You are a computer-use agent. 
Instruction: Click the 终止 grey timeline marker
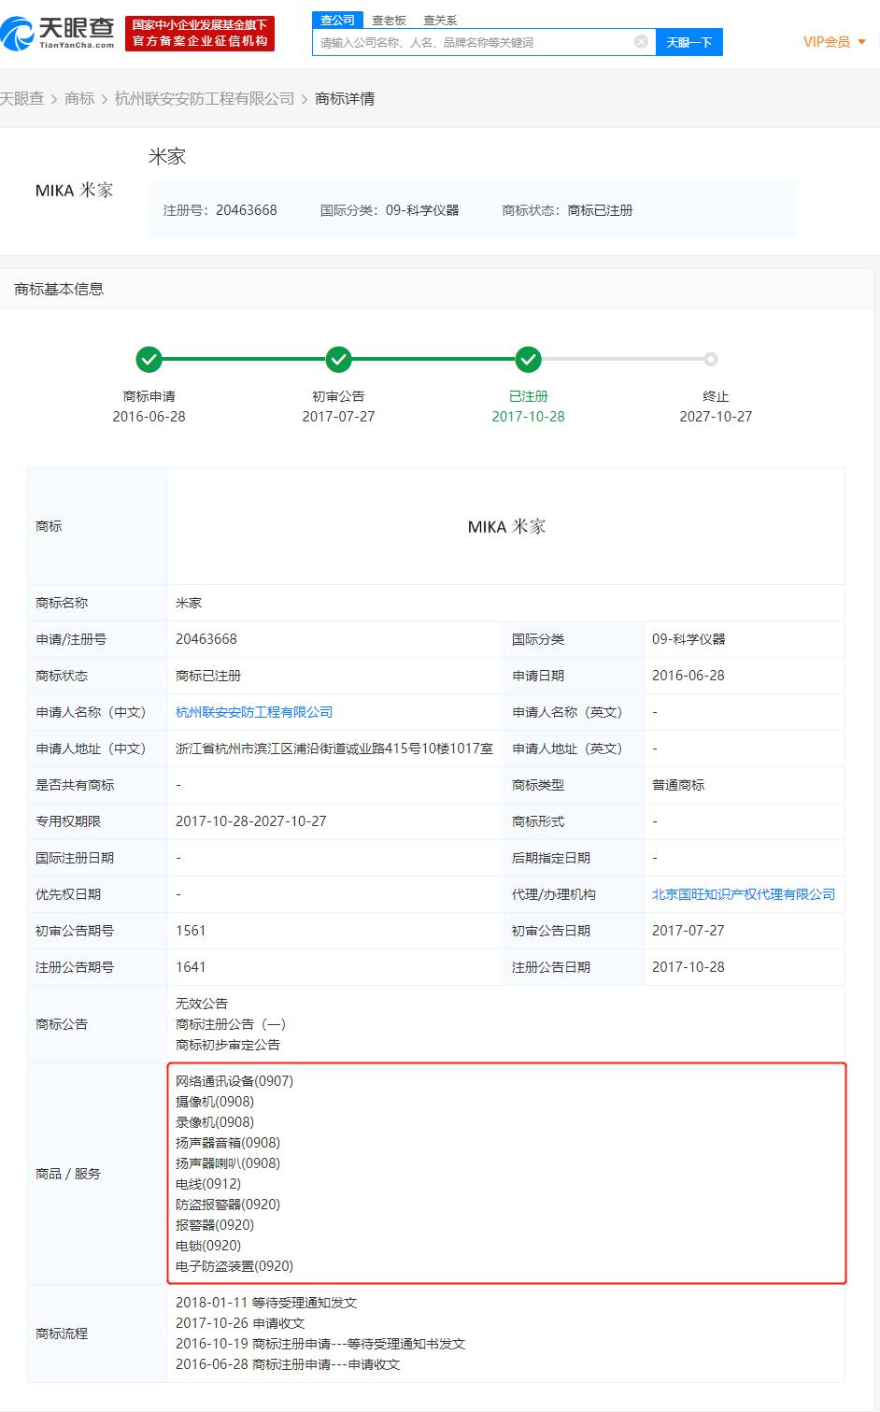click(711, 359)
